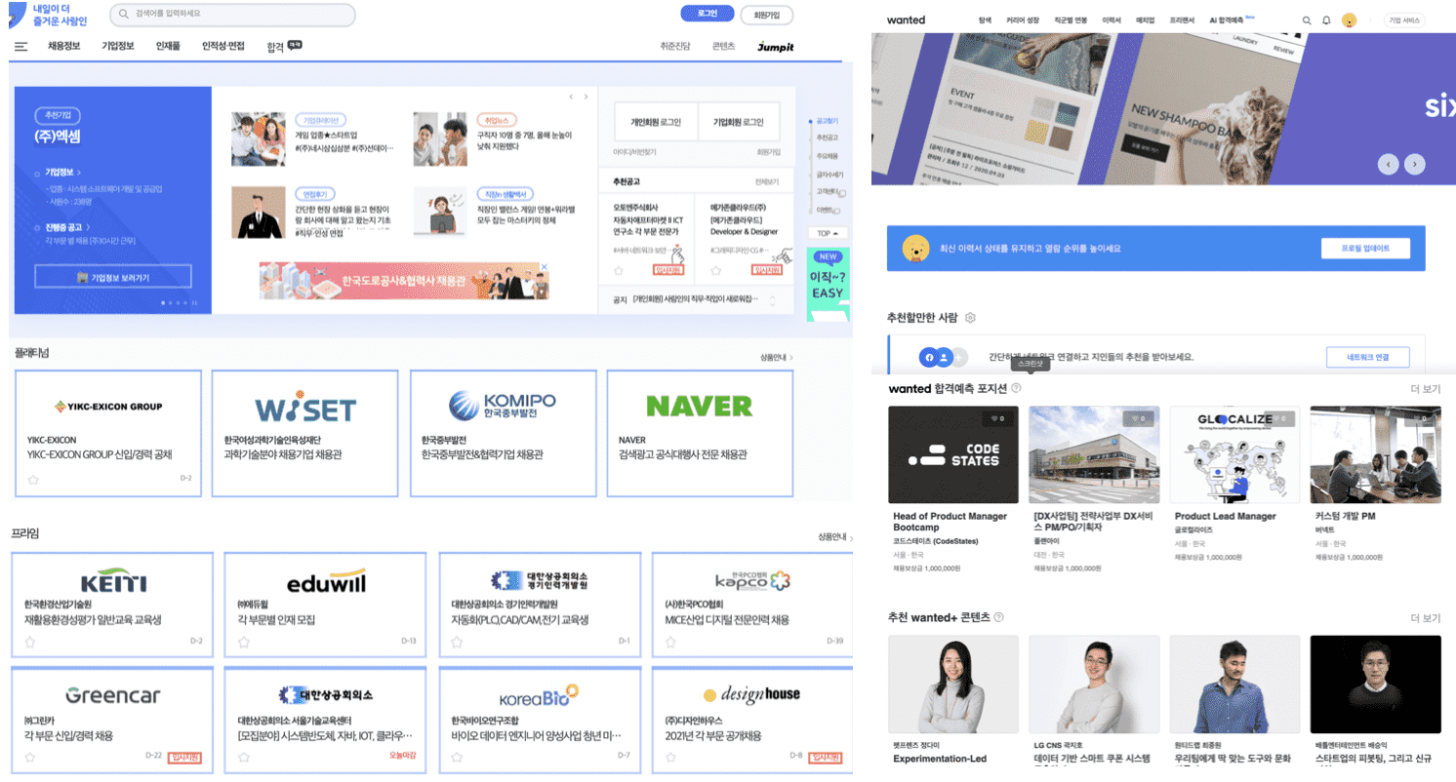
Task: Open the Product Lead Manager position thumbnail
Action: [x=1234, y=454]
